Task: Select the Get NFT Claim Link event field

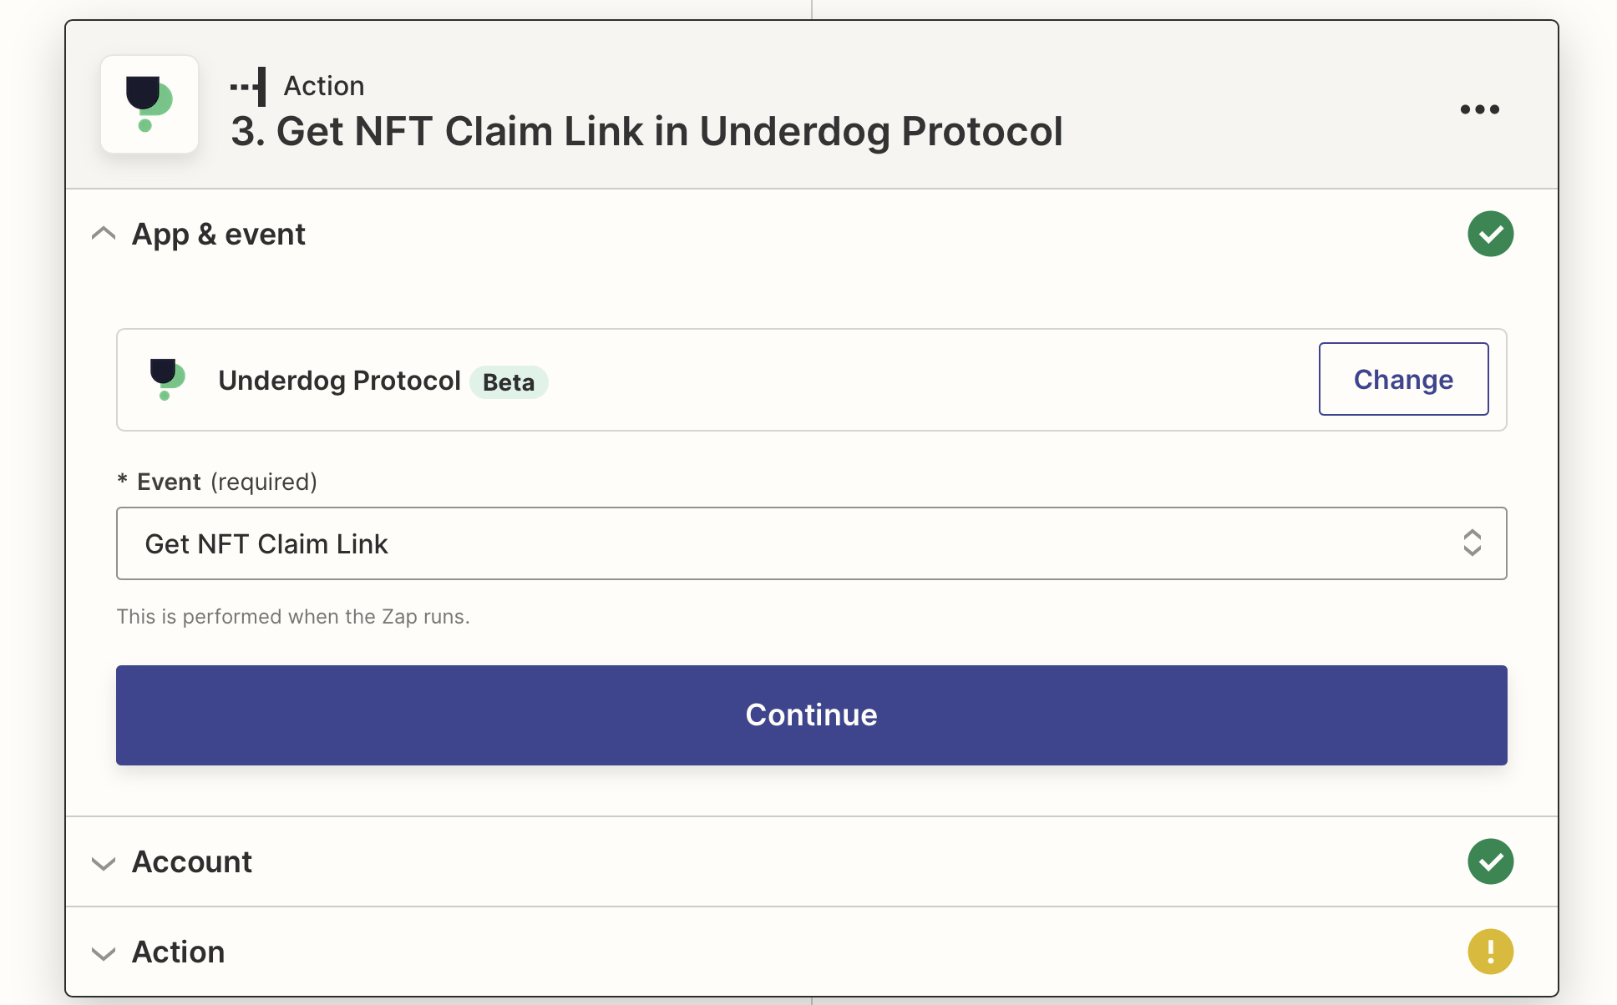Action: (812, 543)
